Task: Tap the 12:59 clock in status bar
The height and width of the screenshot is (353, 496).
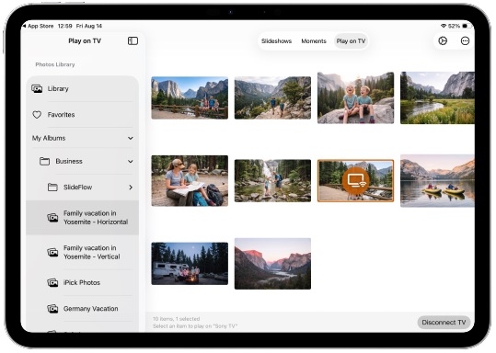Action: point(64,26)
